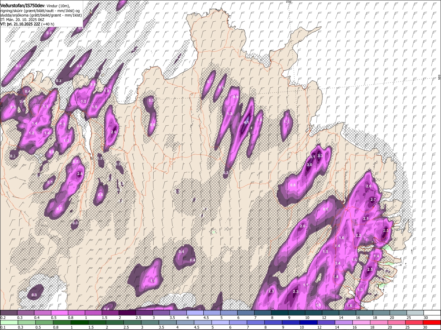Click the 2.7 value in eastern band

pyautogui.click(x=373, y=200)
